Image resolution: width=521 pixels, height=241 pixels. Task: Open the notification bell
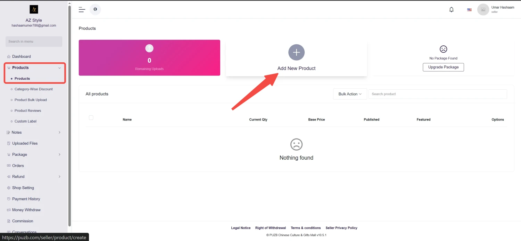451,10
